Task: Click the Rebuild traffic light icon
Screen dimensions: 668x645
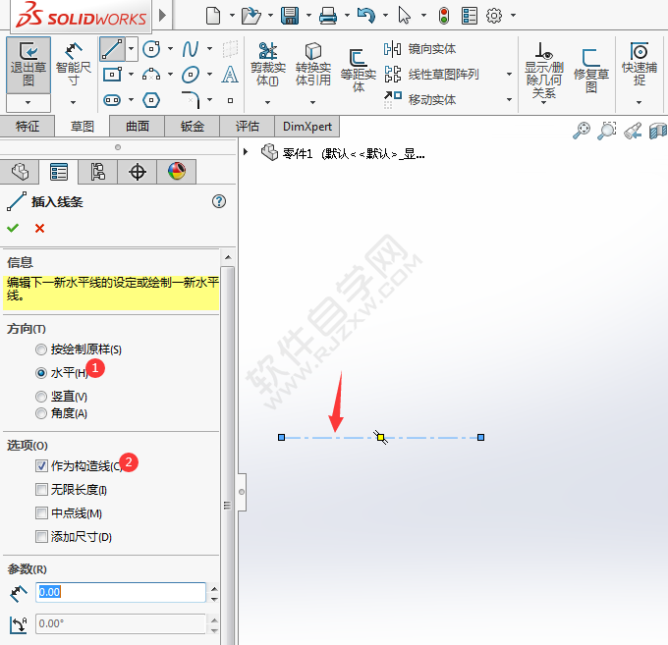Action: [444, 16]
